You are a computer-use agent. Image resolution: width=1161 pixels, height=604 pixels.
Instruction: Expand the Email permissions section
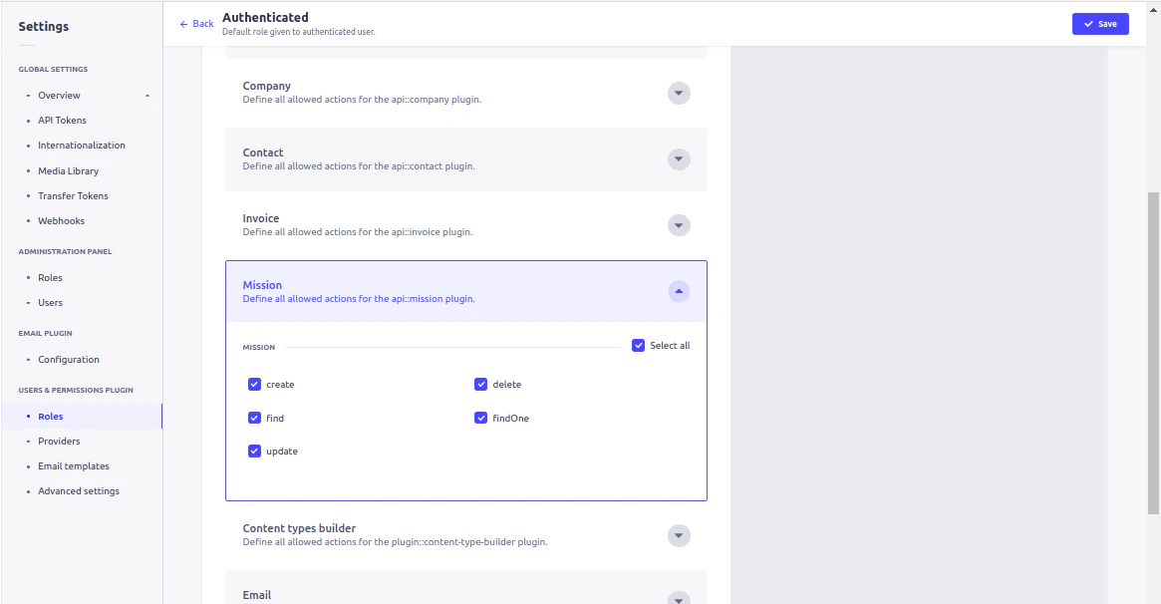coord(679,598)
